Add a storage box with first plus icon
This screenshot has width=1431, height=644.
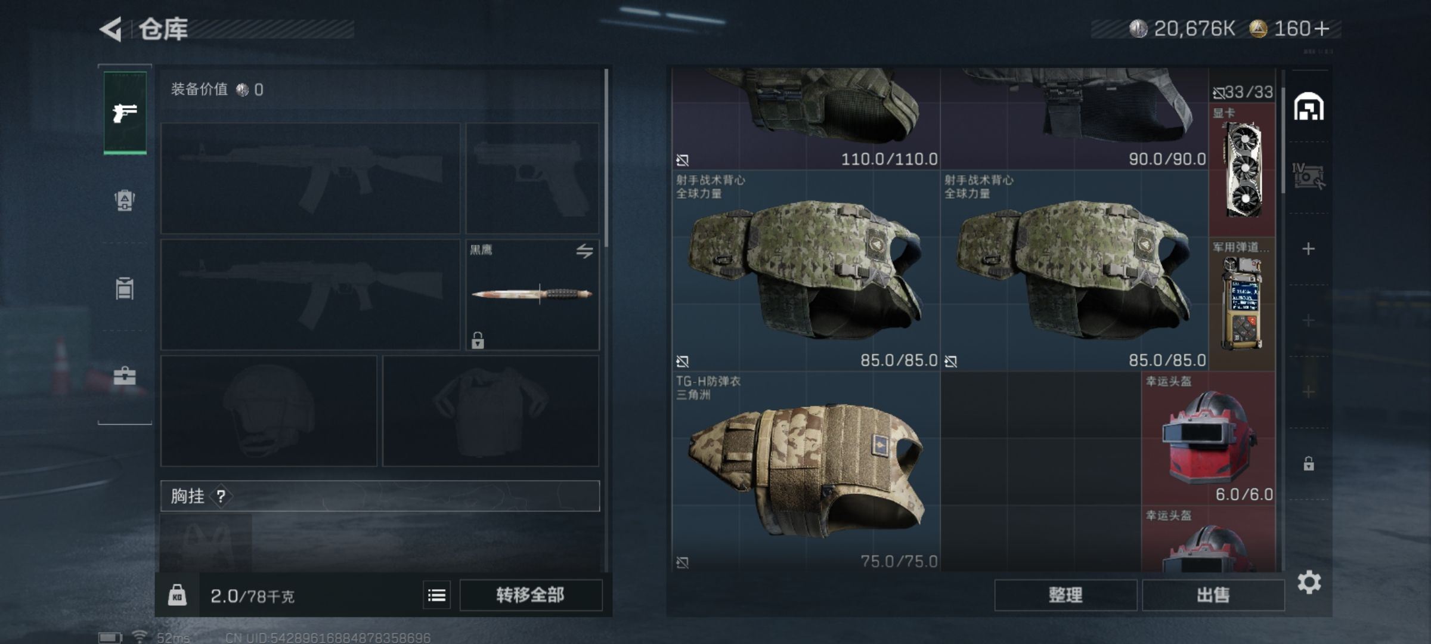pyautogui.click(x=1308, y=249)
